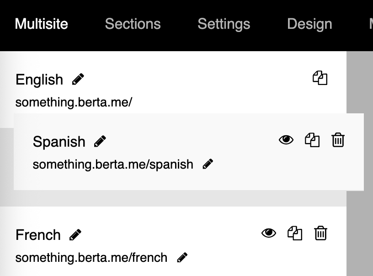Click the something.berta.me/ address text
Image resolution: width=373 pixels, height=276 pixels.
74,102
